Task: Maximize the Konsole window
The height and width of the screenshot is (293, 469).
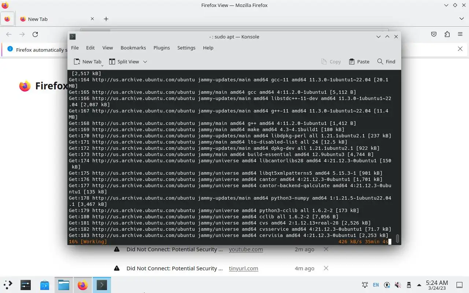Action: [x=387, y=37]
